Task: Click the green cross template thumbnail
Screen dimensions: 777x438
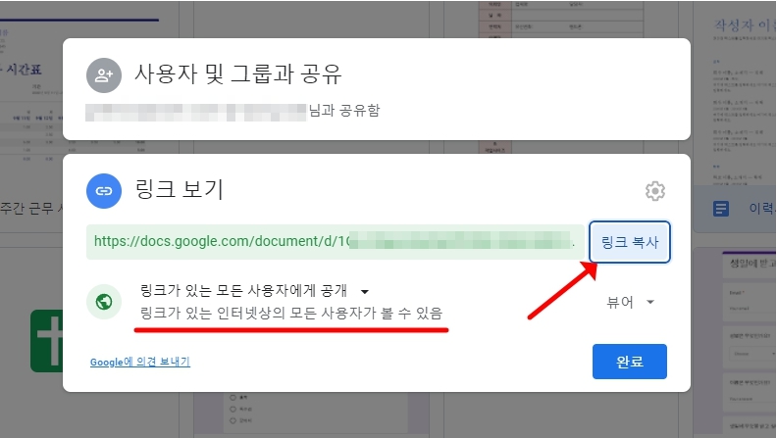Action: tap(47, 341)
